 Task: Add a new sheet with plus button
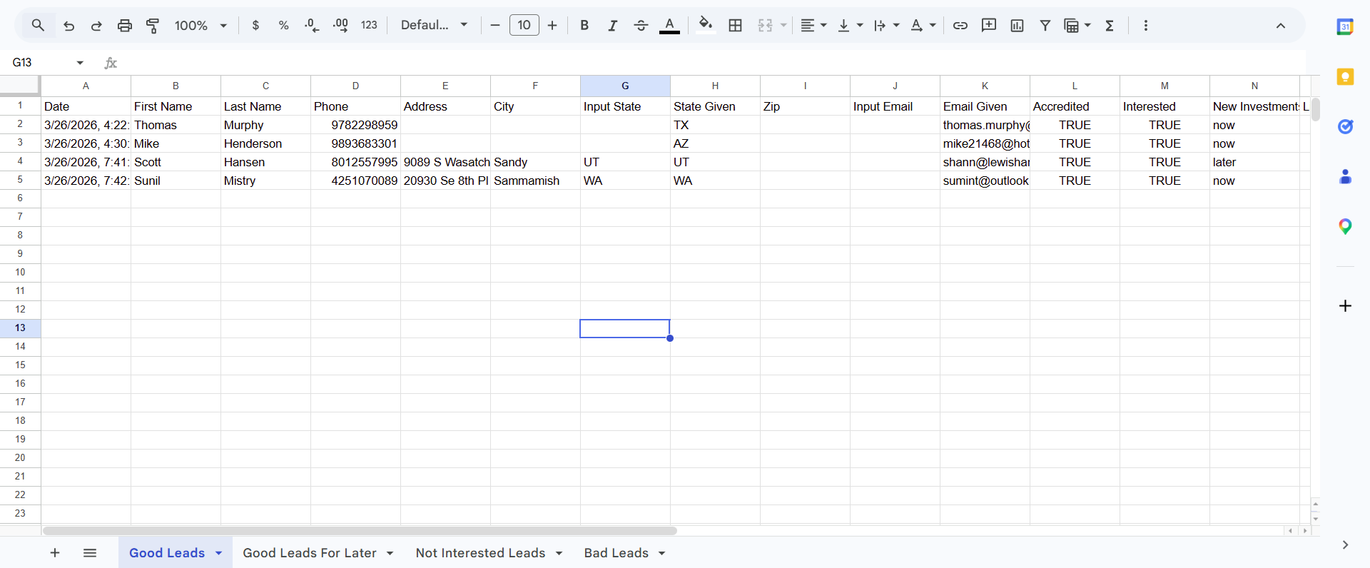pos(55,553)
